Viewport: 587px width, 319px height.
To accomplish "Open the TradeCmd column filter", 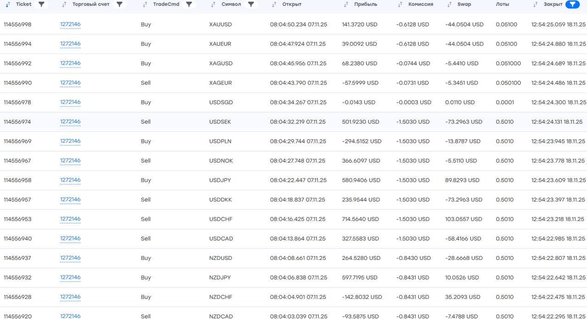I will tap(188, 4).
